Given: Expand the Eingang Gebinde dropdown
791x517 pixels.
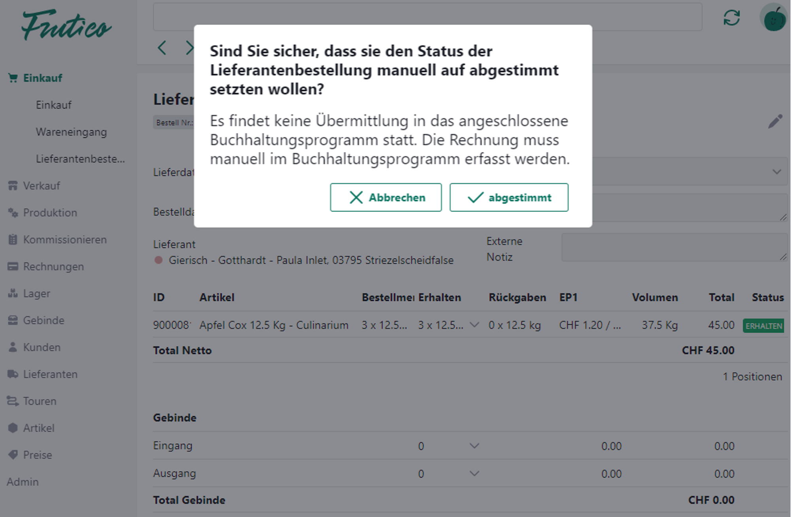Looking at the screenshot, I should click(x=474, y=446).
